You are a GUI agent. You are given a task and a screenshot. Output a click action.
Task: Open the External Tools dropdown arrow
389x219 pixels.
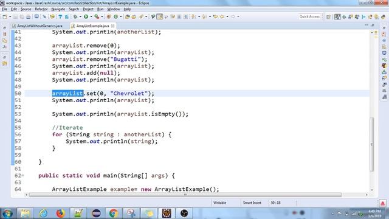click(102, 16)
